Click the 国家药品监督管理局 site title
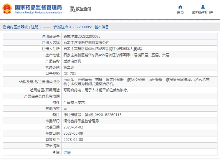Viewport: 220px width, 160px height. point(38,7)
